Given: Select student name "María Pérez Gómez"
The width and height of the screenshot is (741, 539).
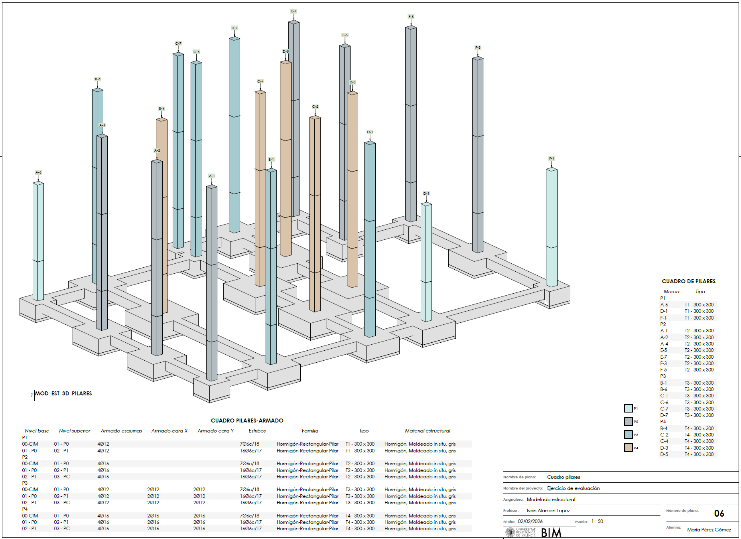Looking at the screenshot, I should pos(709,530).
